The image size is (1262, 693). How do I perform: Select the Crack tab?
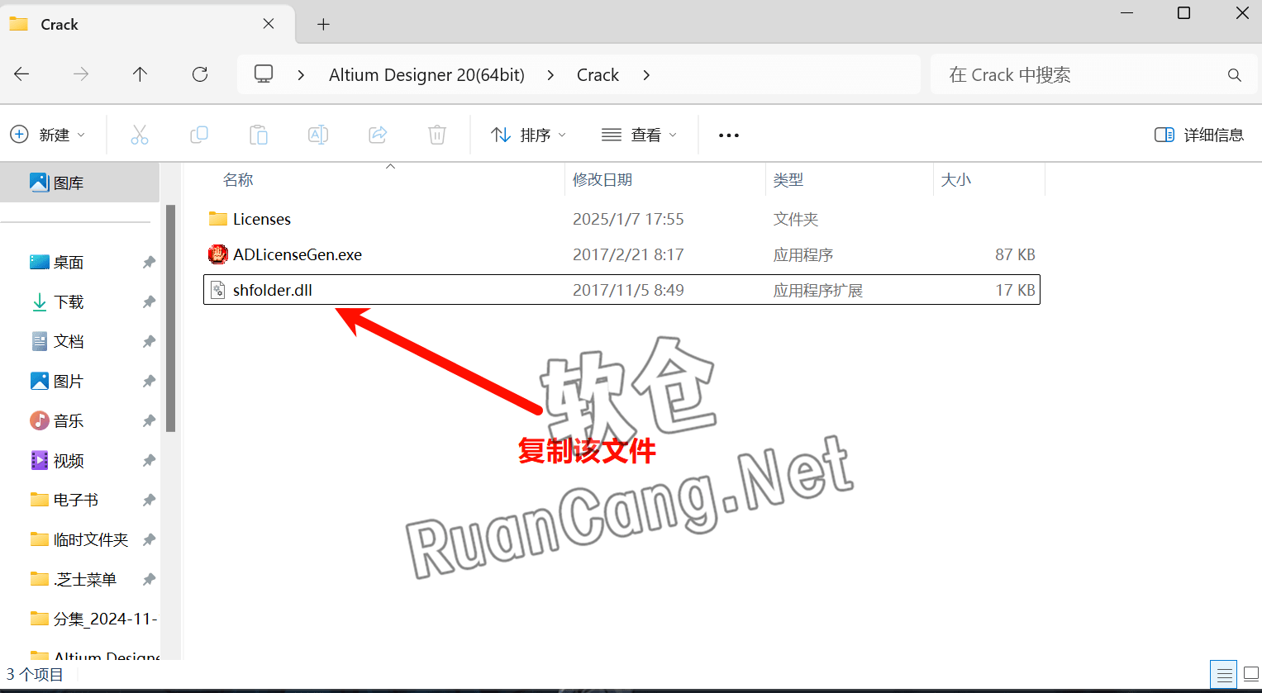147,25
